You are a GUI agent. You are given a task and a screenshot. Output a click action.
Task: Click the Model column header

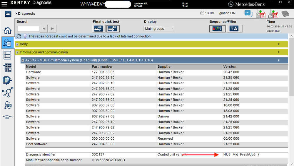pyautogui.click(x=31, y=67)
